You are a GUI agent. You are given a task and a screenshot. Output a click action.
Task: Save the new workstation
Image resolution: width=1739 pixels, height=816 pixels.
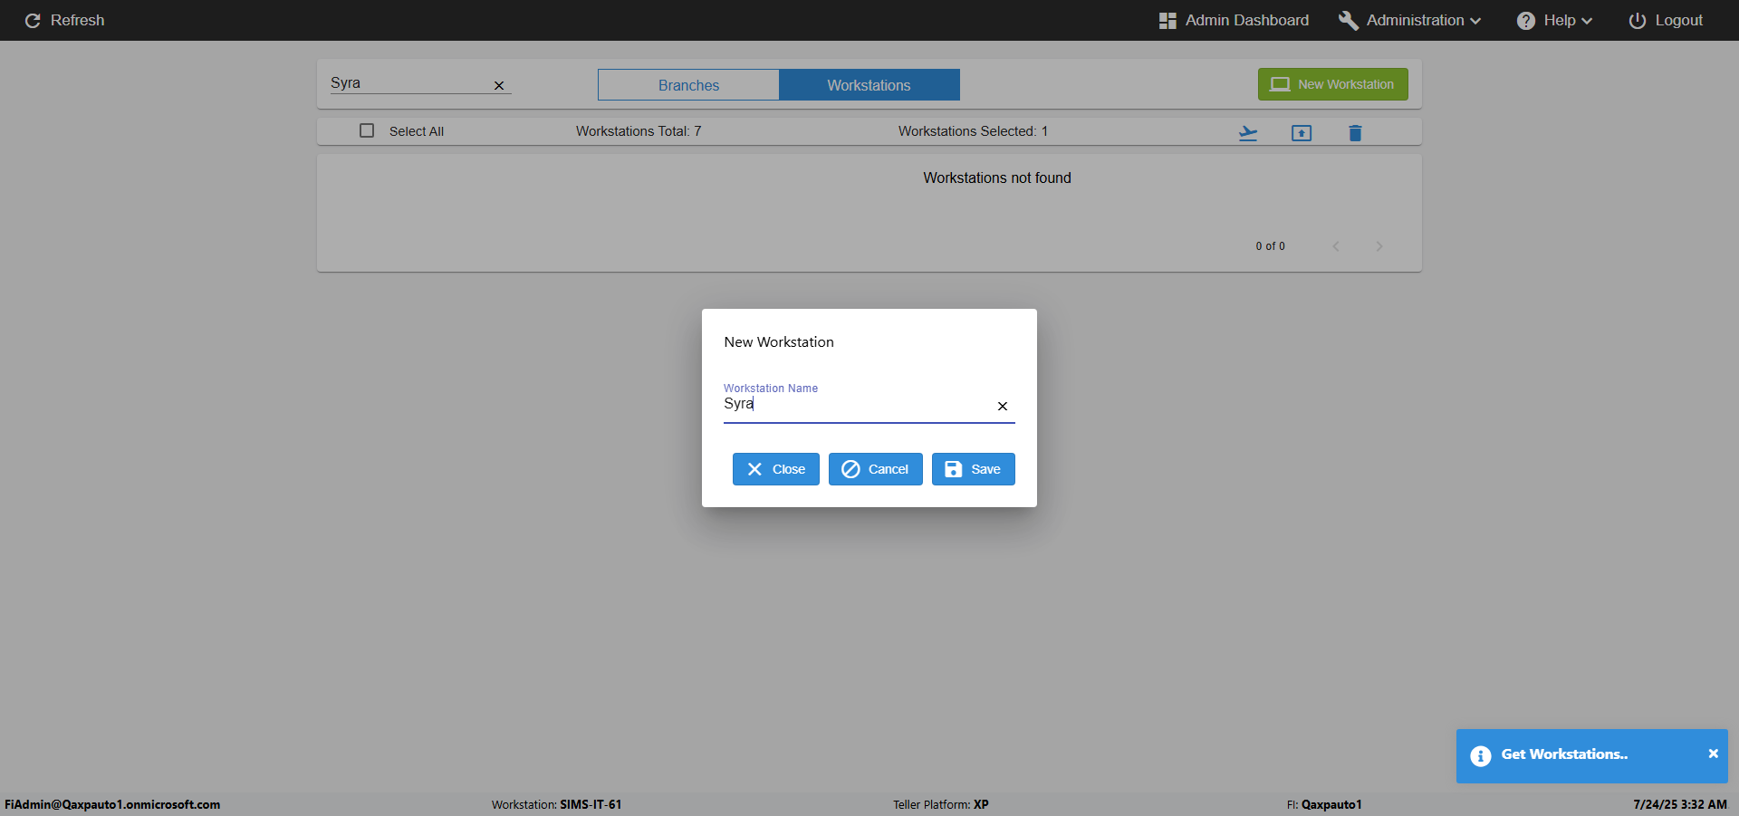click(973, 469)
